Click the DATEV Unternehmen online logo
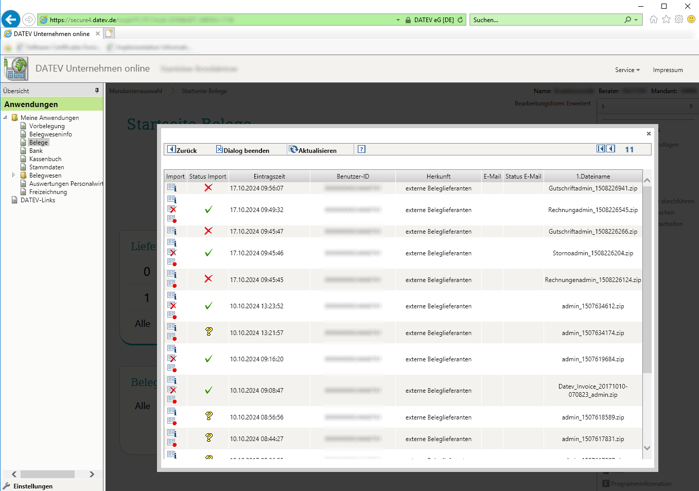699x491 pixels. click(16, 68)
